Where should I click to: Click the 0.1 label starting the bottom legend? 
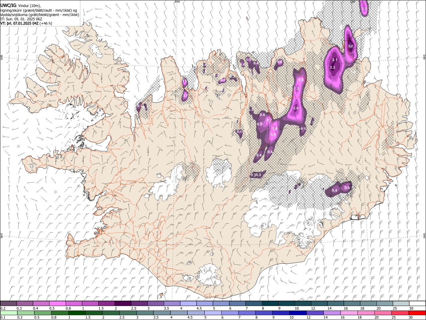coord(3,317)
